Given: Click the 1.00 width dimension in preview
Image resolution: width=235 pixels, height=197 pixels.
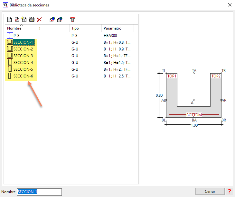Looking at the screenshot, I should (x=194, y=125).
